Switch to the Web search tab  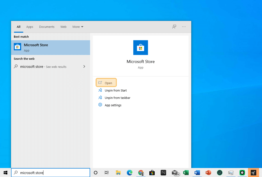tap(63, 27)
